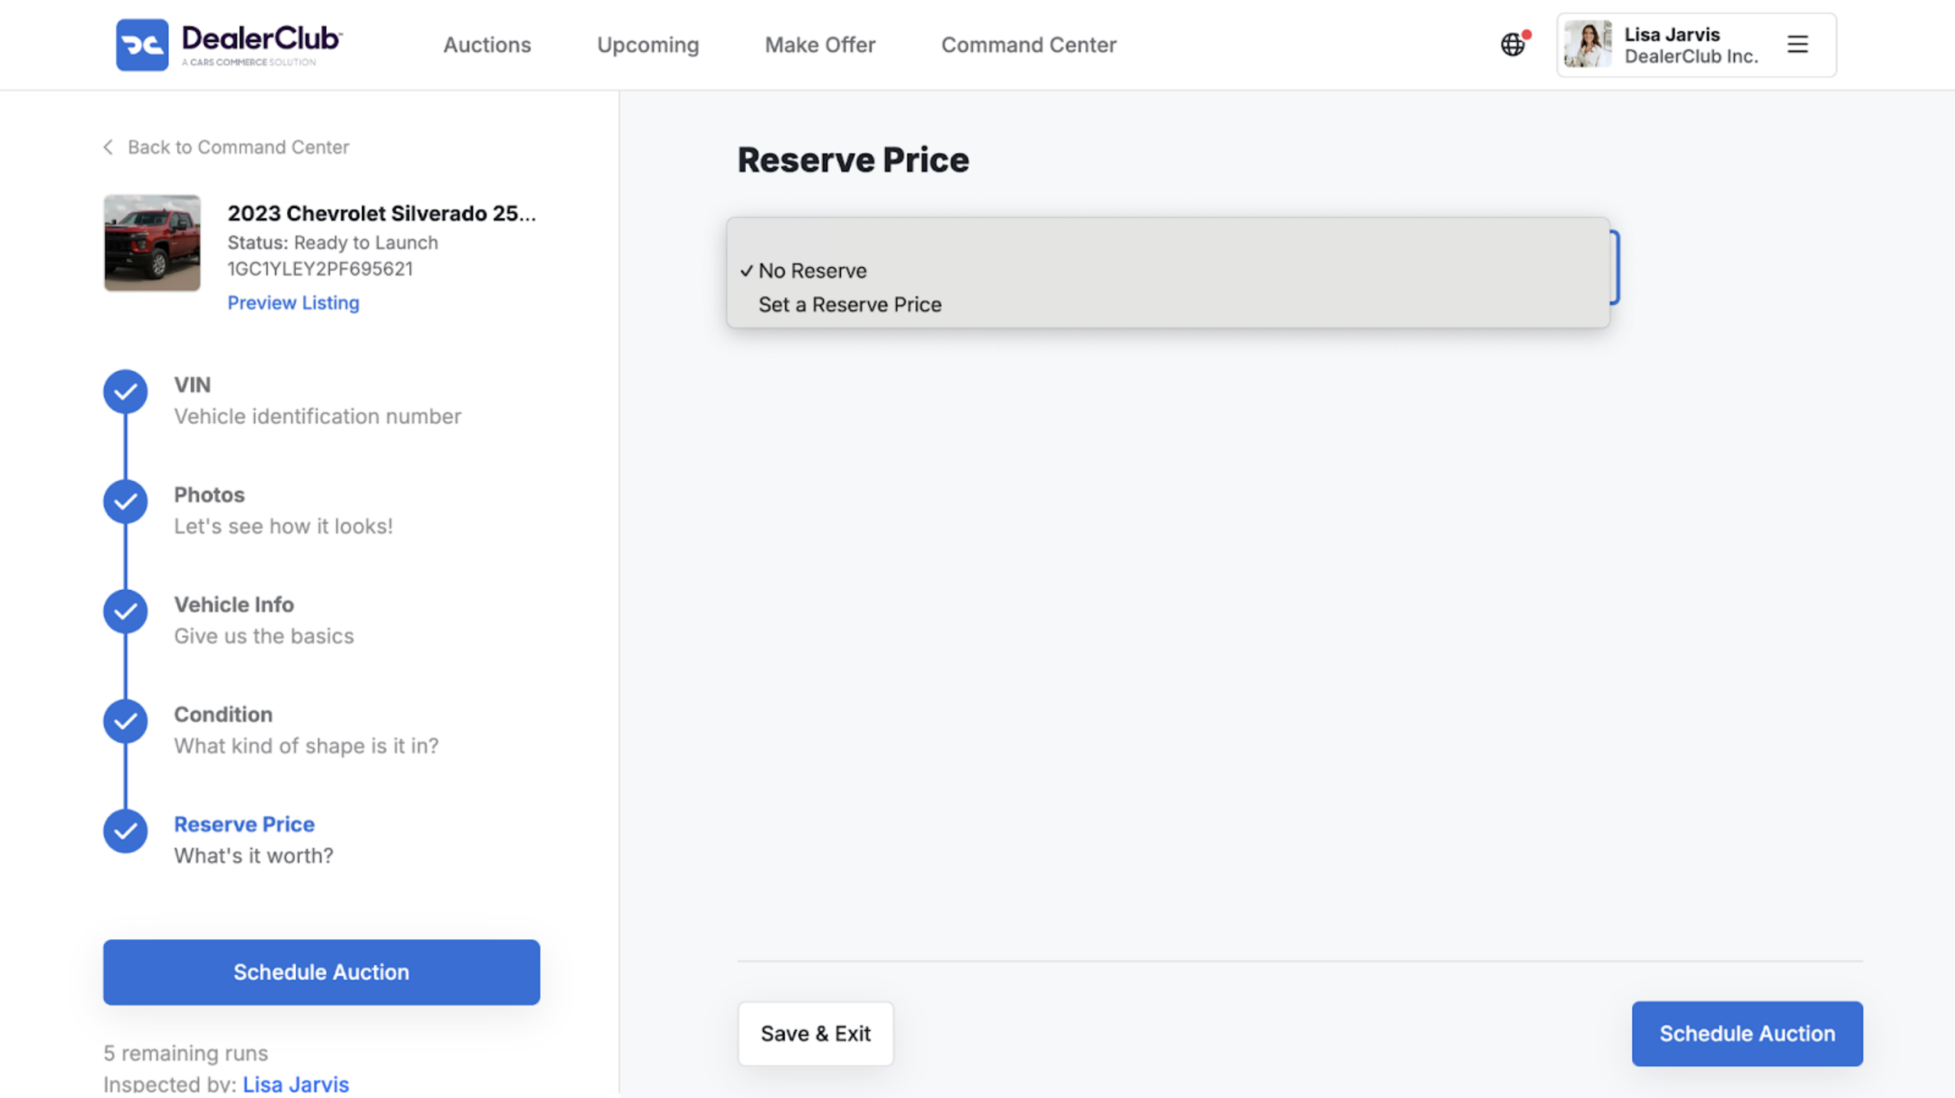This screenshot has height=1098, width=1955.
Task: Click the 5 remaining runs text
Action: (x=186, y=1053)
